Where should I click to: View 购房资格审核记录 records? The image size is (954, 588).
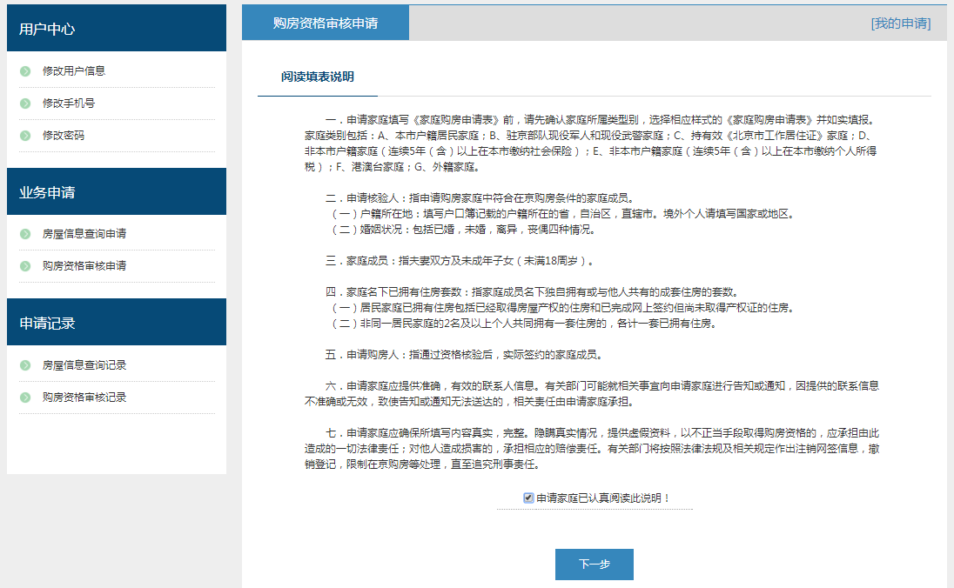[84, 398]
